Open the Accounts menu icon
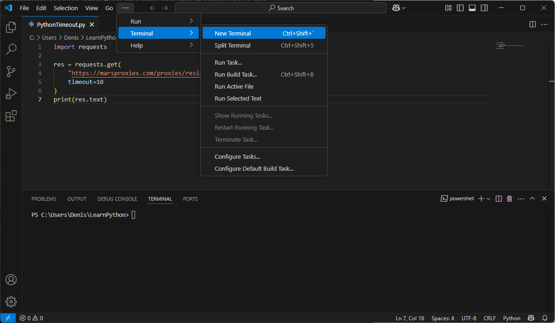Image resolution: width=555 pixels, height=323 pixels. coord(11,280)
